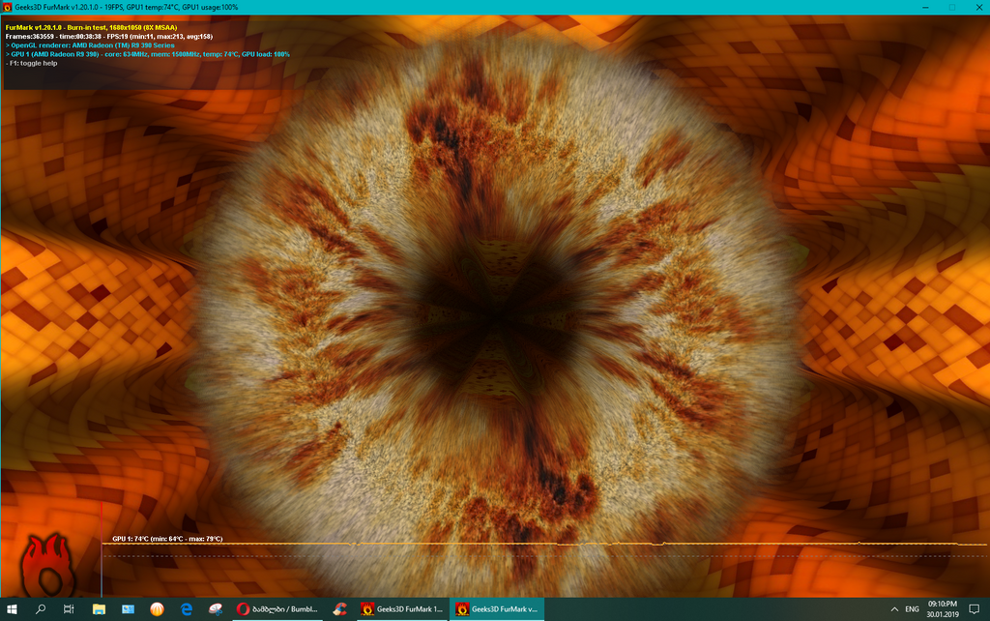Open Task View on the taskbar
990x621 pixels.
coord(69,609)
